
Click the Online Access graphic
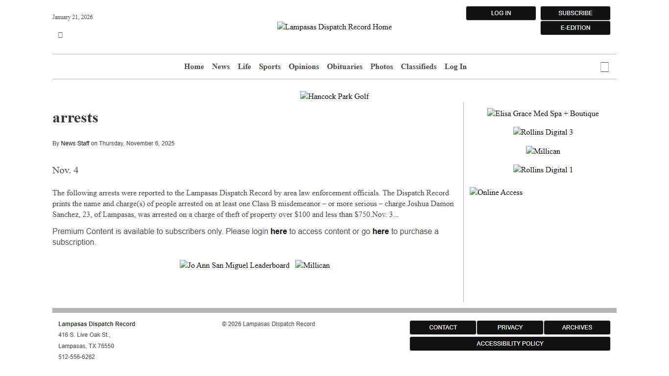pyautogui.click(x=496, y=192)
